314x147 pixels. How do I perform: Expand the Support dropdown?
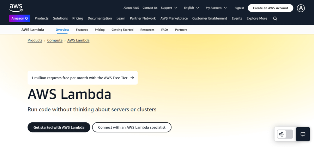pos(169,8)
